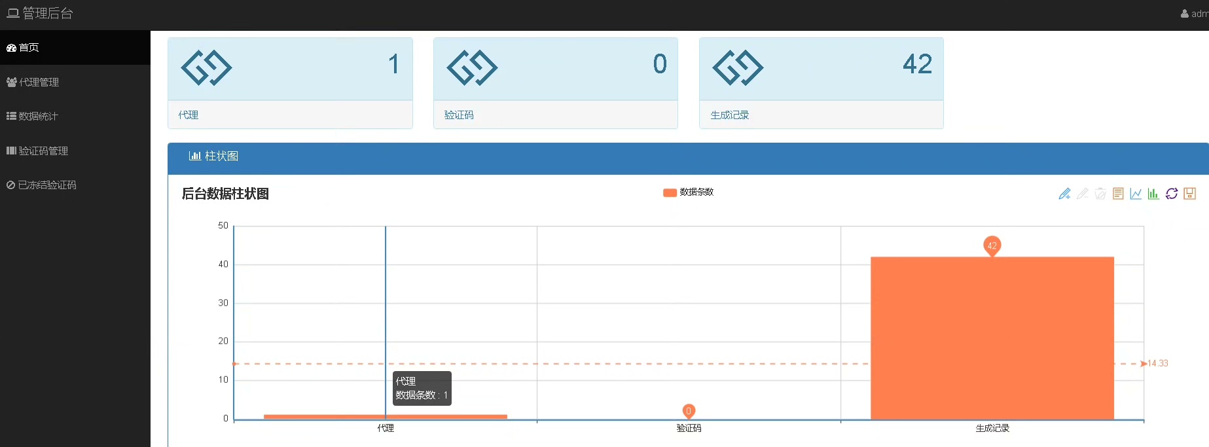Image resolution: width=1209 pixels, height=447 pixels.
Task: Open the chart data view icon
Action: point(1118,194)
